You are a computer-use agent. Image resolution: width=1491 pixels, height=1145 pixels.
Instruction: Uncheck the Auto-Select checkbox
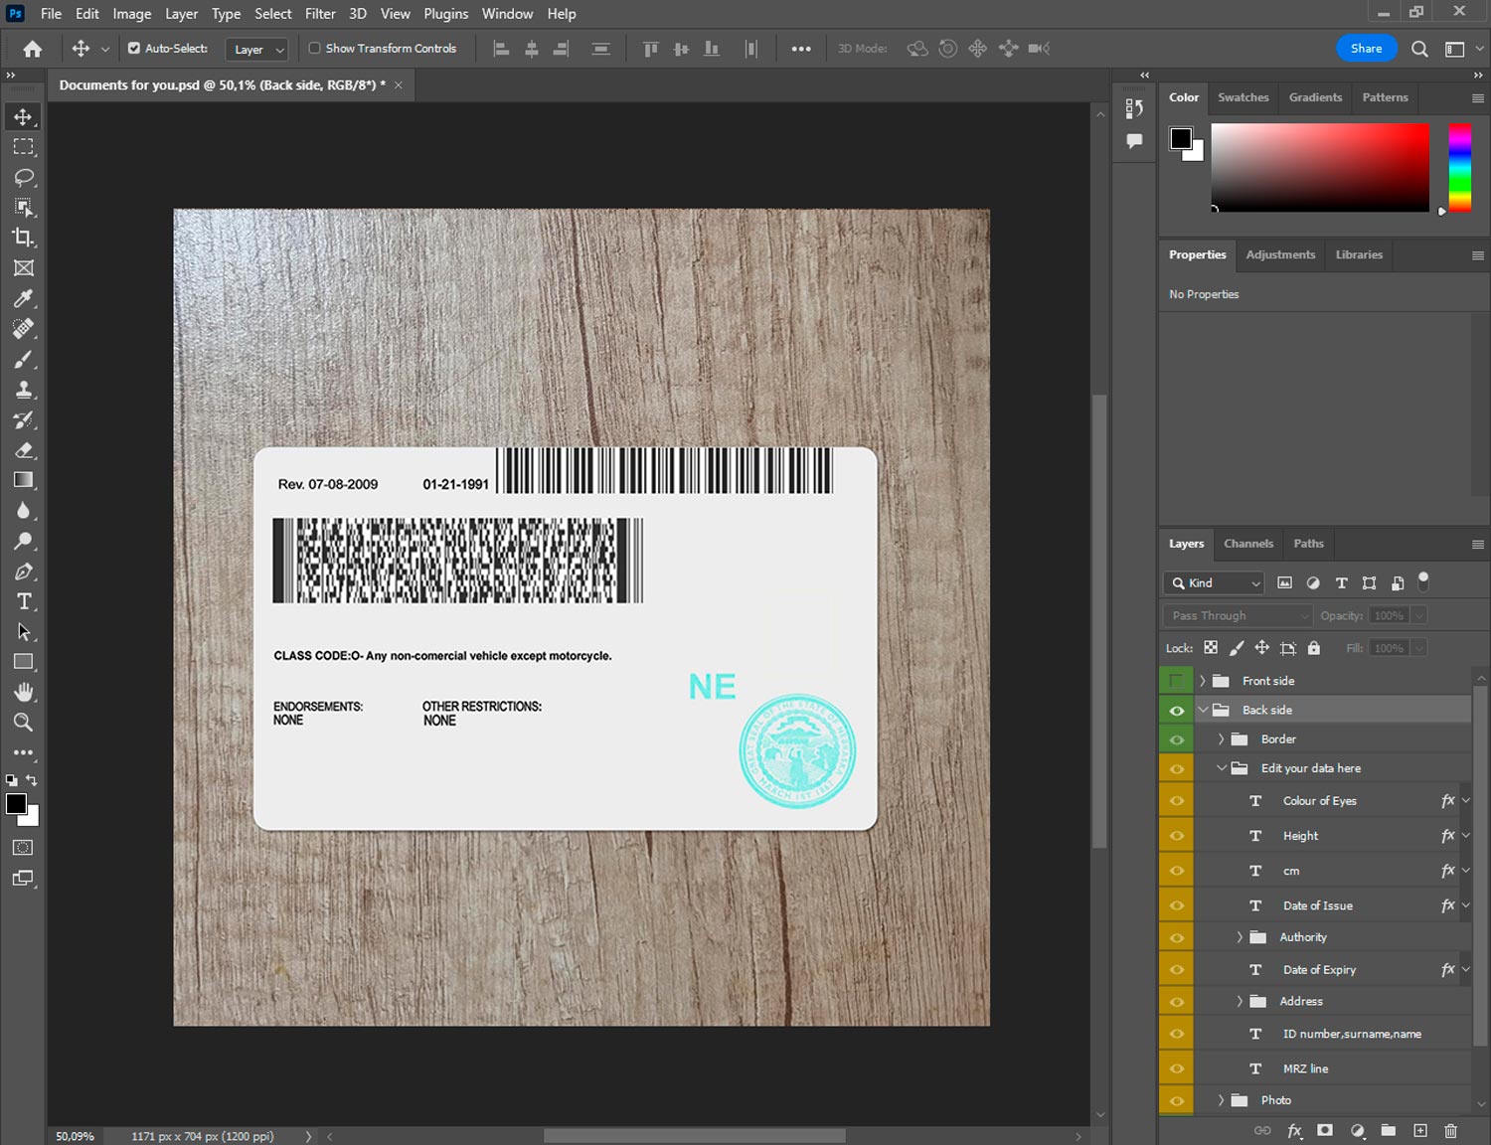(x=134, y=48)
